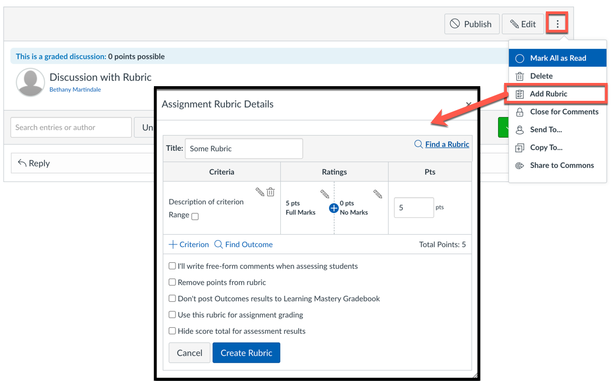Click the Create Rubric button
Image resolution: width=612 pixels, height=381 pixels.
(246, 353)
